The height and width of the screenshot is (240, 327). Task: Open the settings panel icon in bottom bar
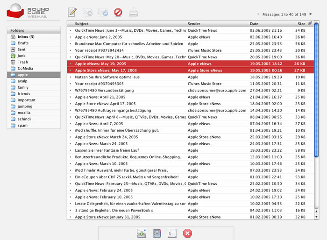pos(172,233)
